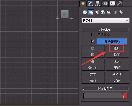Click the object name input field
Screen dimensions: 132x106
click(x=103, y=96)
